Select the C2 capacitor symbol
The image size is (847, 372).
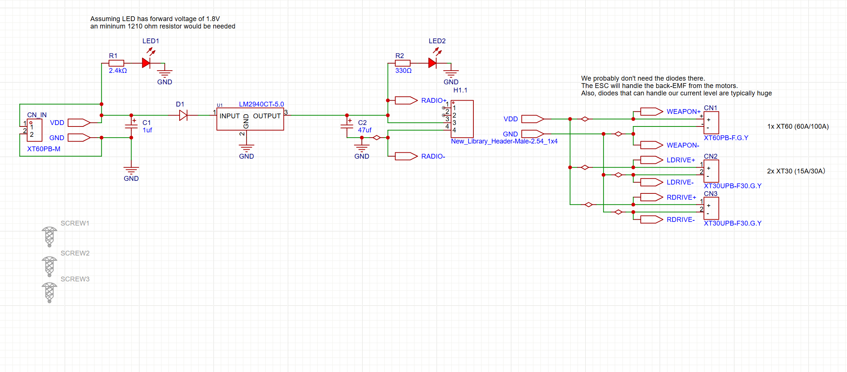coord(347,126)
